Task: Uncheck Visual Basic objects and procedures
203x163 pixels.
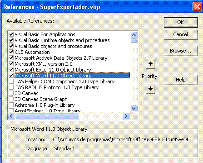Action: (11, 46)
